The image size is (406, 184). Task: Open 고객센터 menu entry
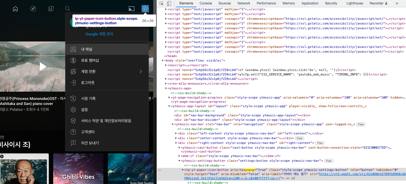pyautogui.click(x=107, y=132)
